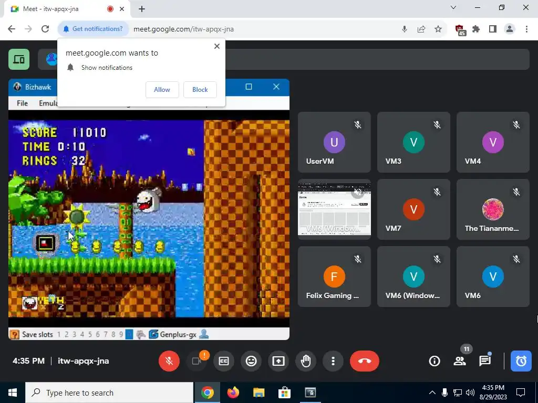Open the activities clock button
Viewport: 538px width, 403px height.
click(x=521, y=361)
